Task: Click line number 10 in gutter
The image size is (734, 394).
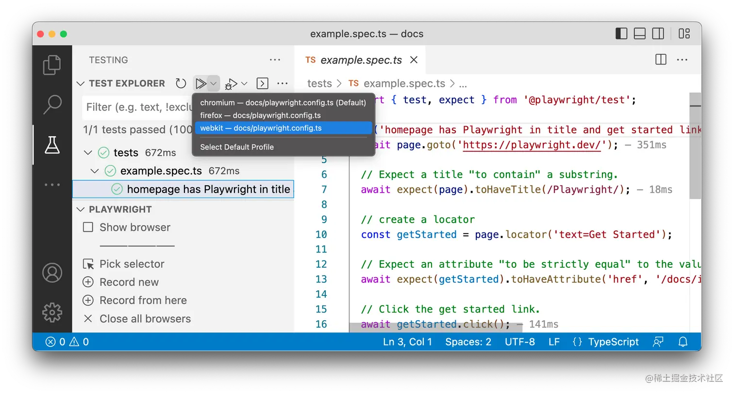Action: pos(321,234)
